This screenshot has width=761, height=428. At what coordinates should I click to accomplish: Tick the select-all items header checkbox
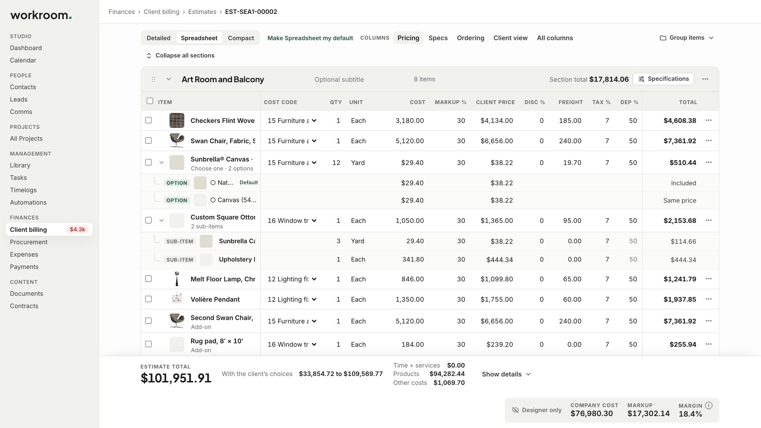[150, 101]
